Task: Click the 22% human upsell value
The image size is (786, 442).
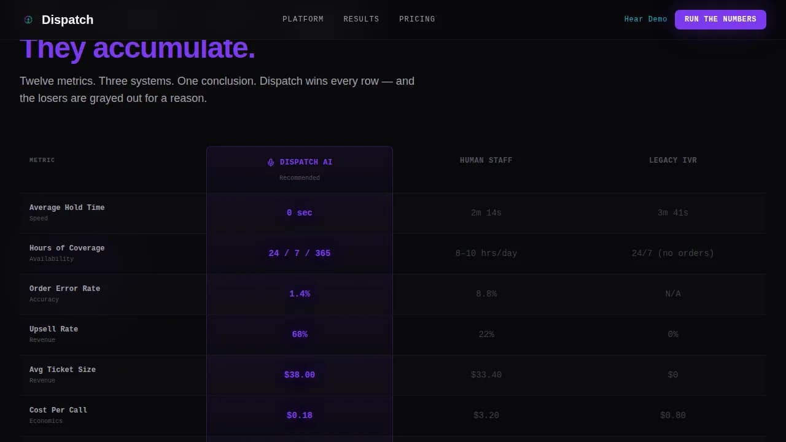Action: coord(486,335)
